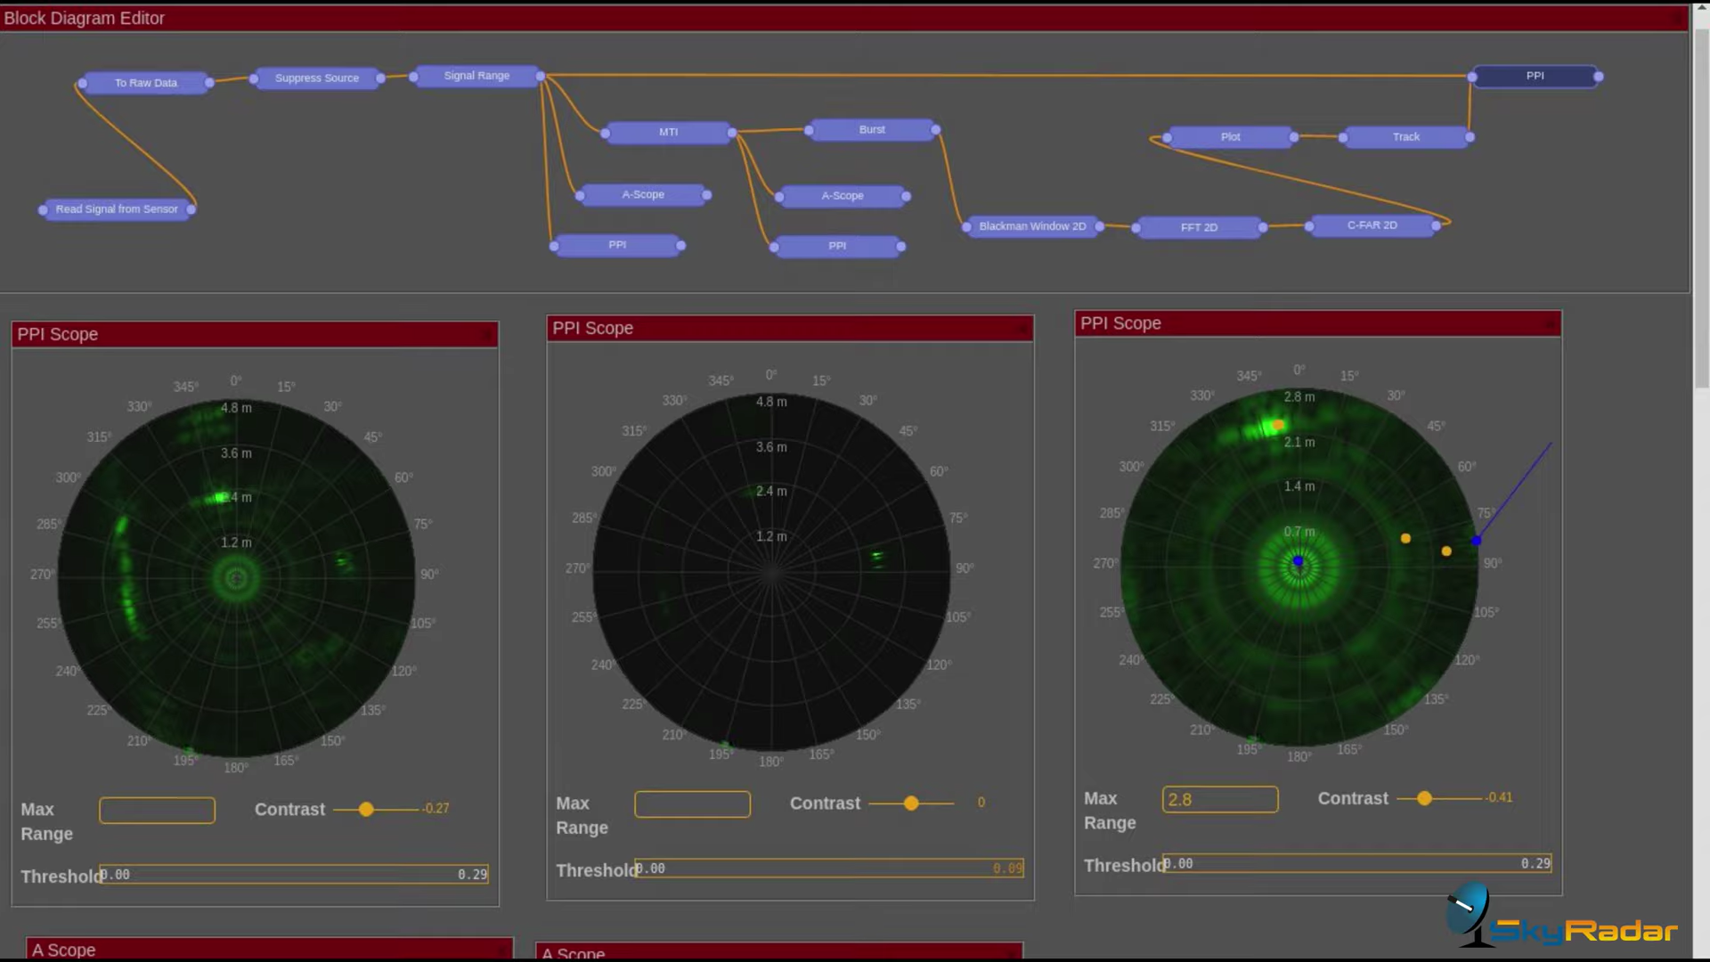Click Threshold bar with value 0.09
The width and height of the screenshot is (1710, 962).
pos(829,868)
